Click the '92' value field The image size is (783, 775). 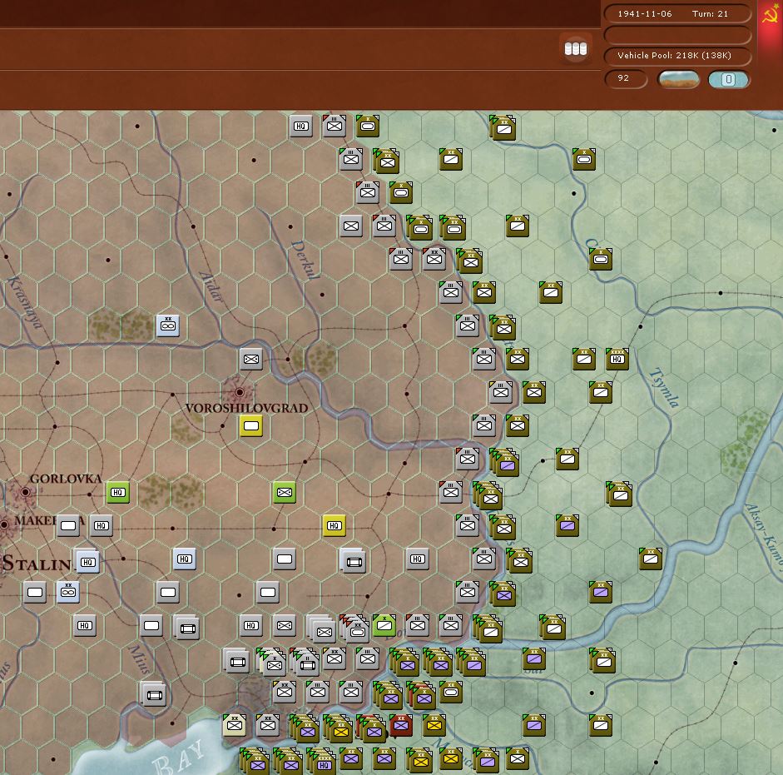626,78
